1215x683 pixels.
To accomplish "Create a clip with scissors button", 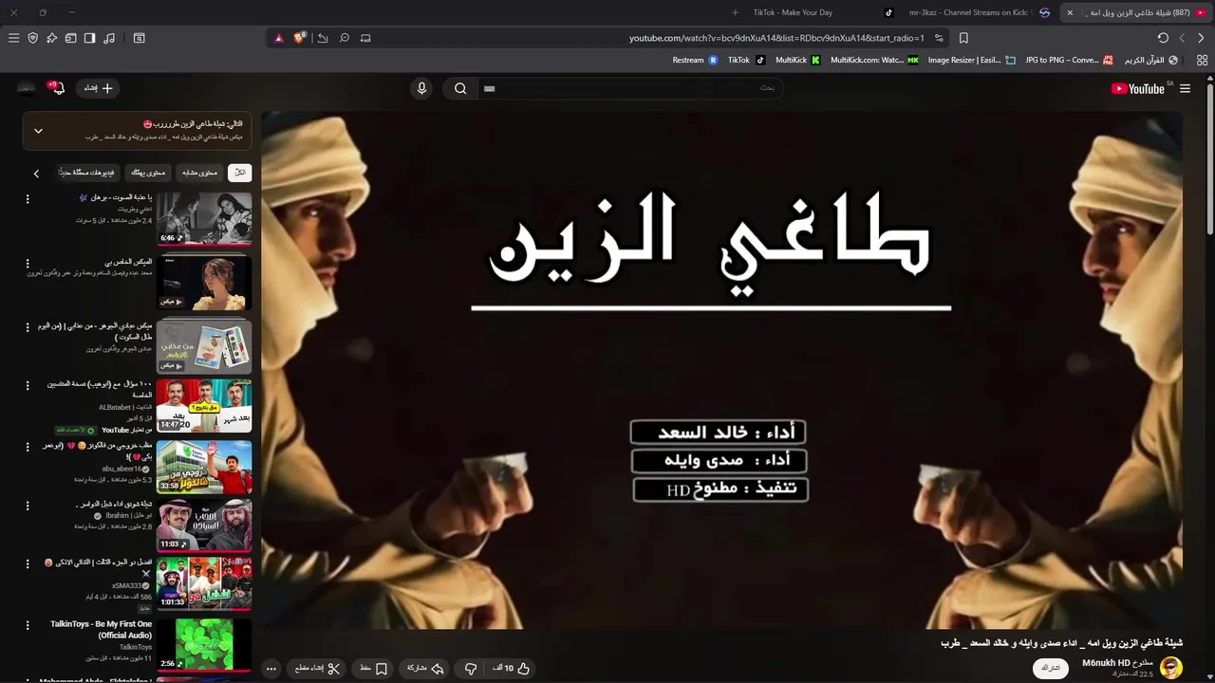I will (316, 668).
